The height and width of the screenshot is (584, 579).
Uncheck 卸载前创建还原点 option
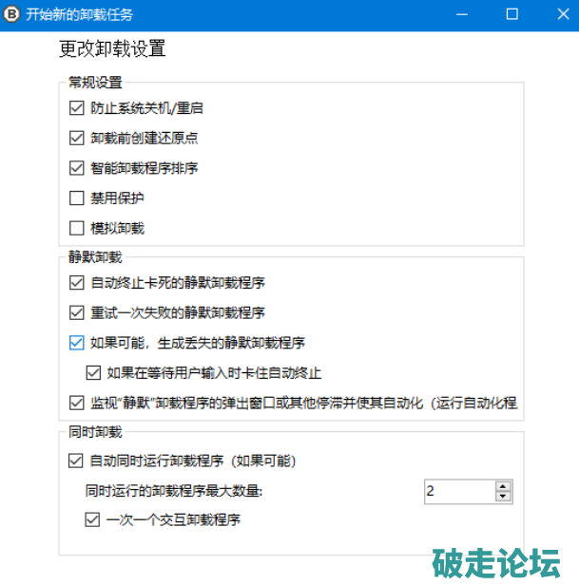77,138
